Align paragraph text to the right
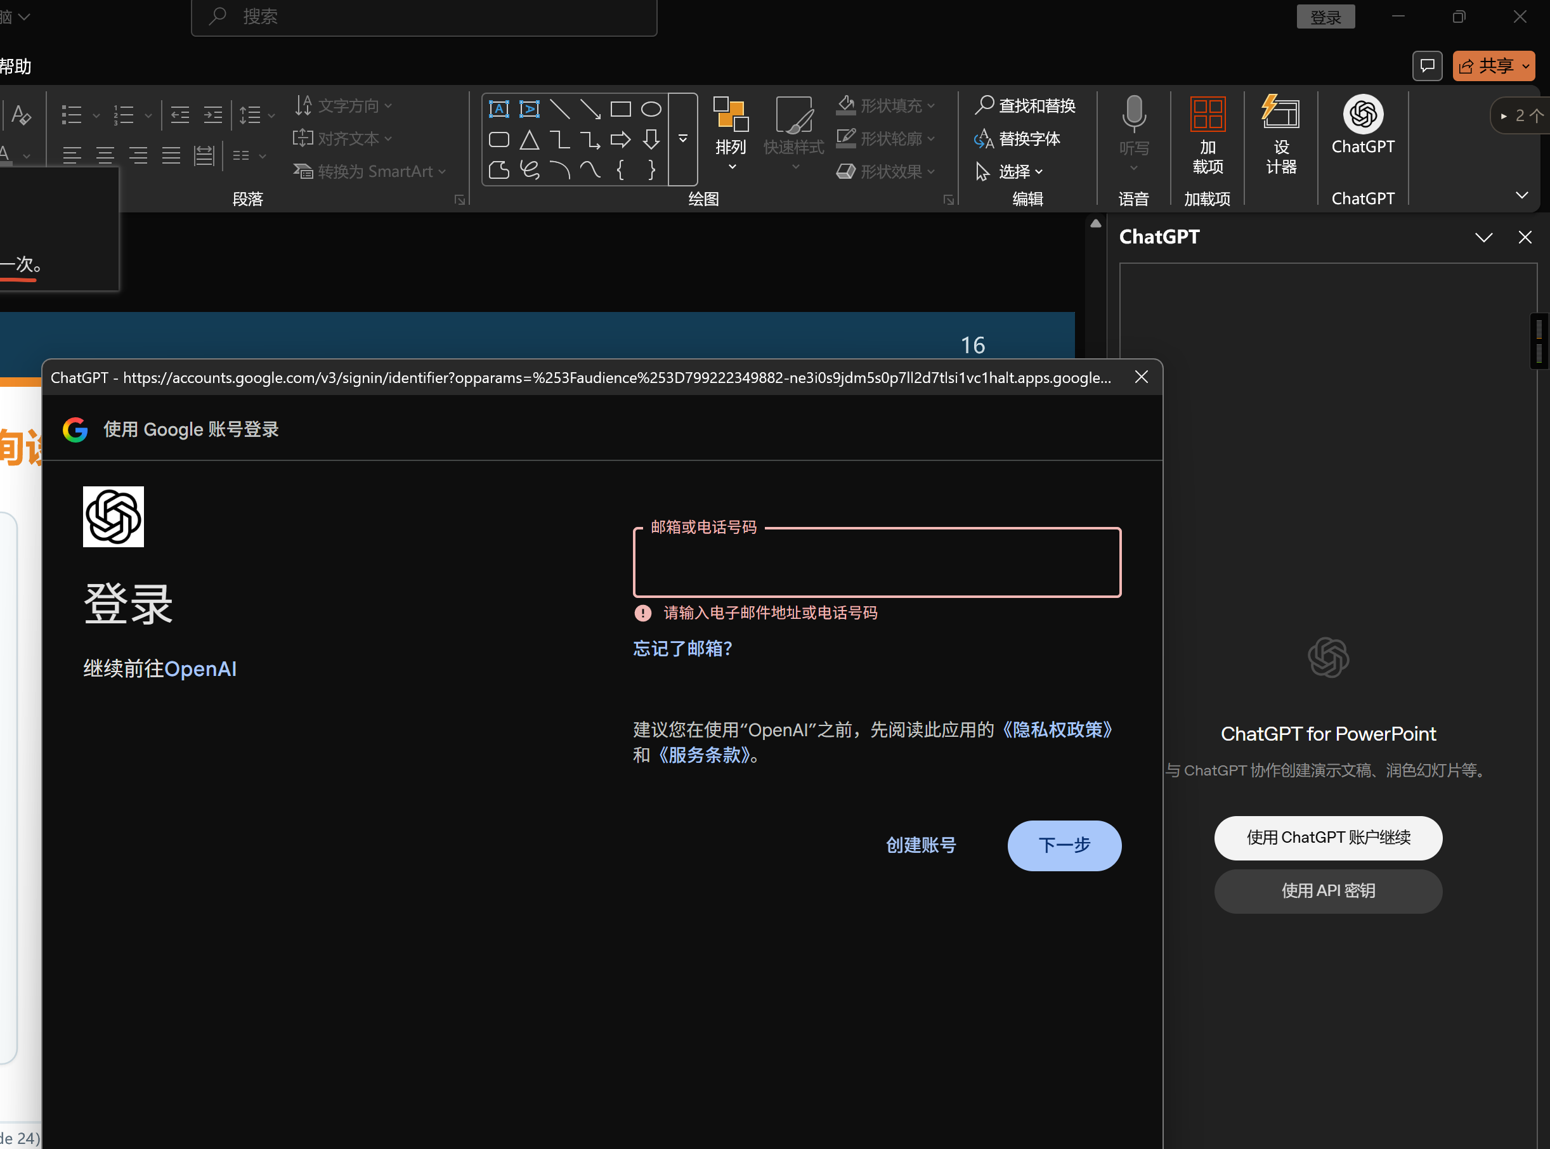The width and height of the screenshot is (1550, 1149). [x=138, y=155]
